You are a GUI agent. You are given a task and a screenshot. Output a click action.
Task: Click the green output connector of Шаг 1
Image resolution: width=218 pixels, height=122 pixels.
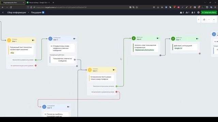(35, 60)
